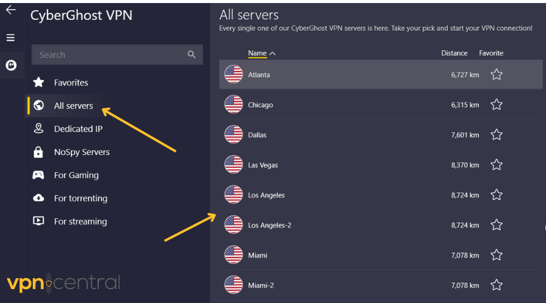The width and height of the screenshot is (546, 303).
Task: Select the Dallas server
Action: [x=380, y=135]
